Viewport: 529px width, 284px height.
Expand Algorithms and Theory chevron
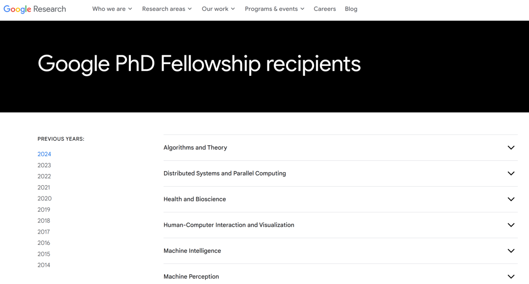pos(511,148)
